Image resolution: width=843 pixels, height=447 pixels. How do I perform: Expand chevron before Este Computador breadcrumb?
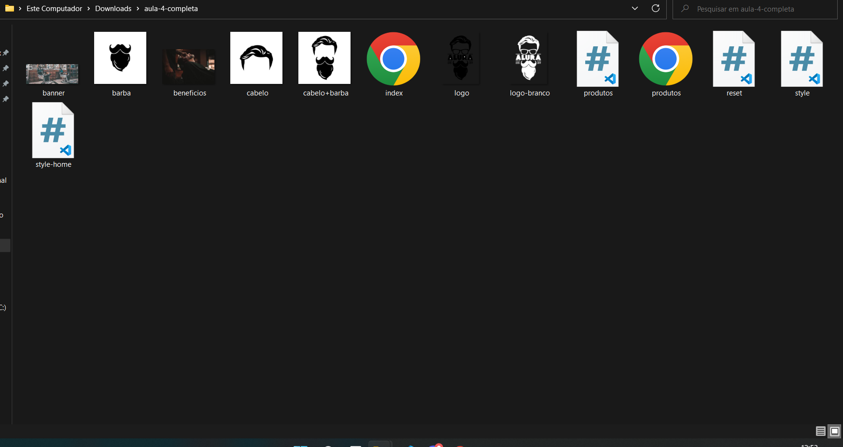tap(20, 9)
